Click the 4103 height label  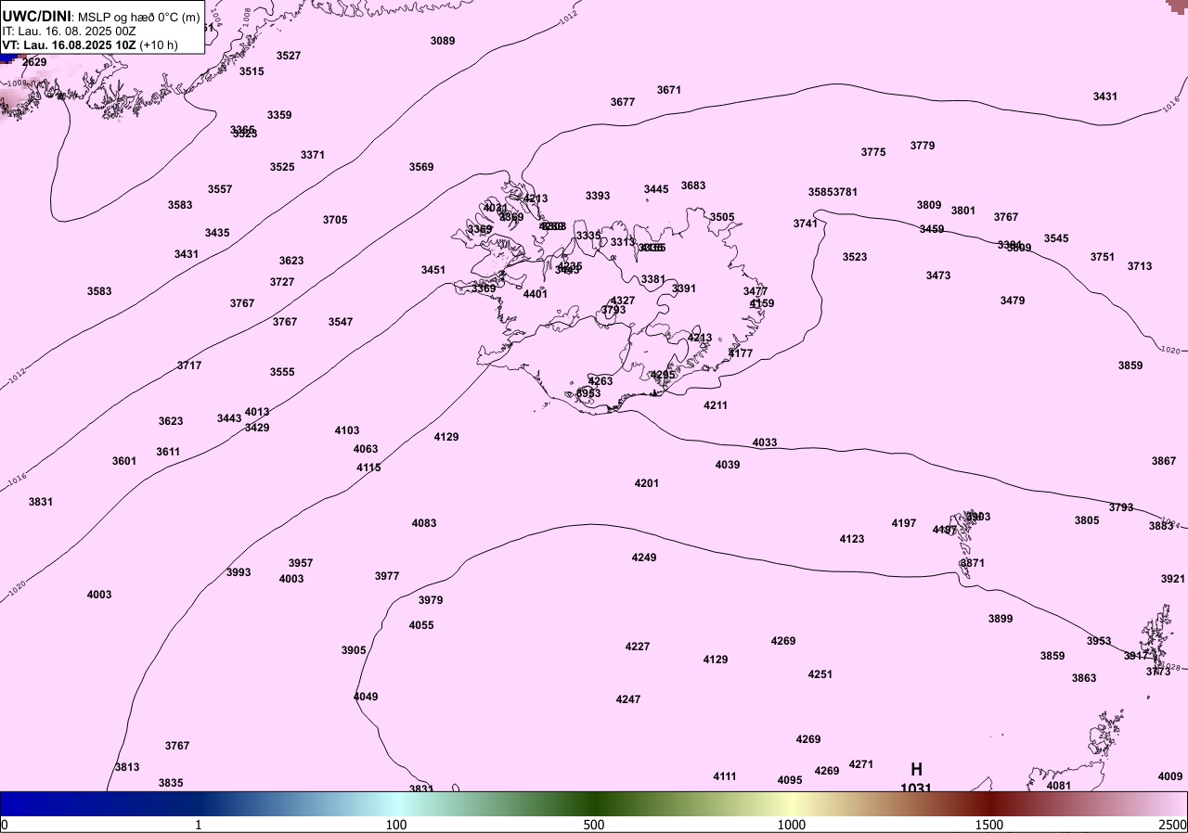pyautogui.click(x=347, y=430)
